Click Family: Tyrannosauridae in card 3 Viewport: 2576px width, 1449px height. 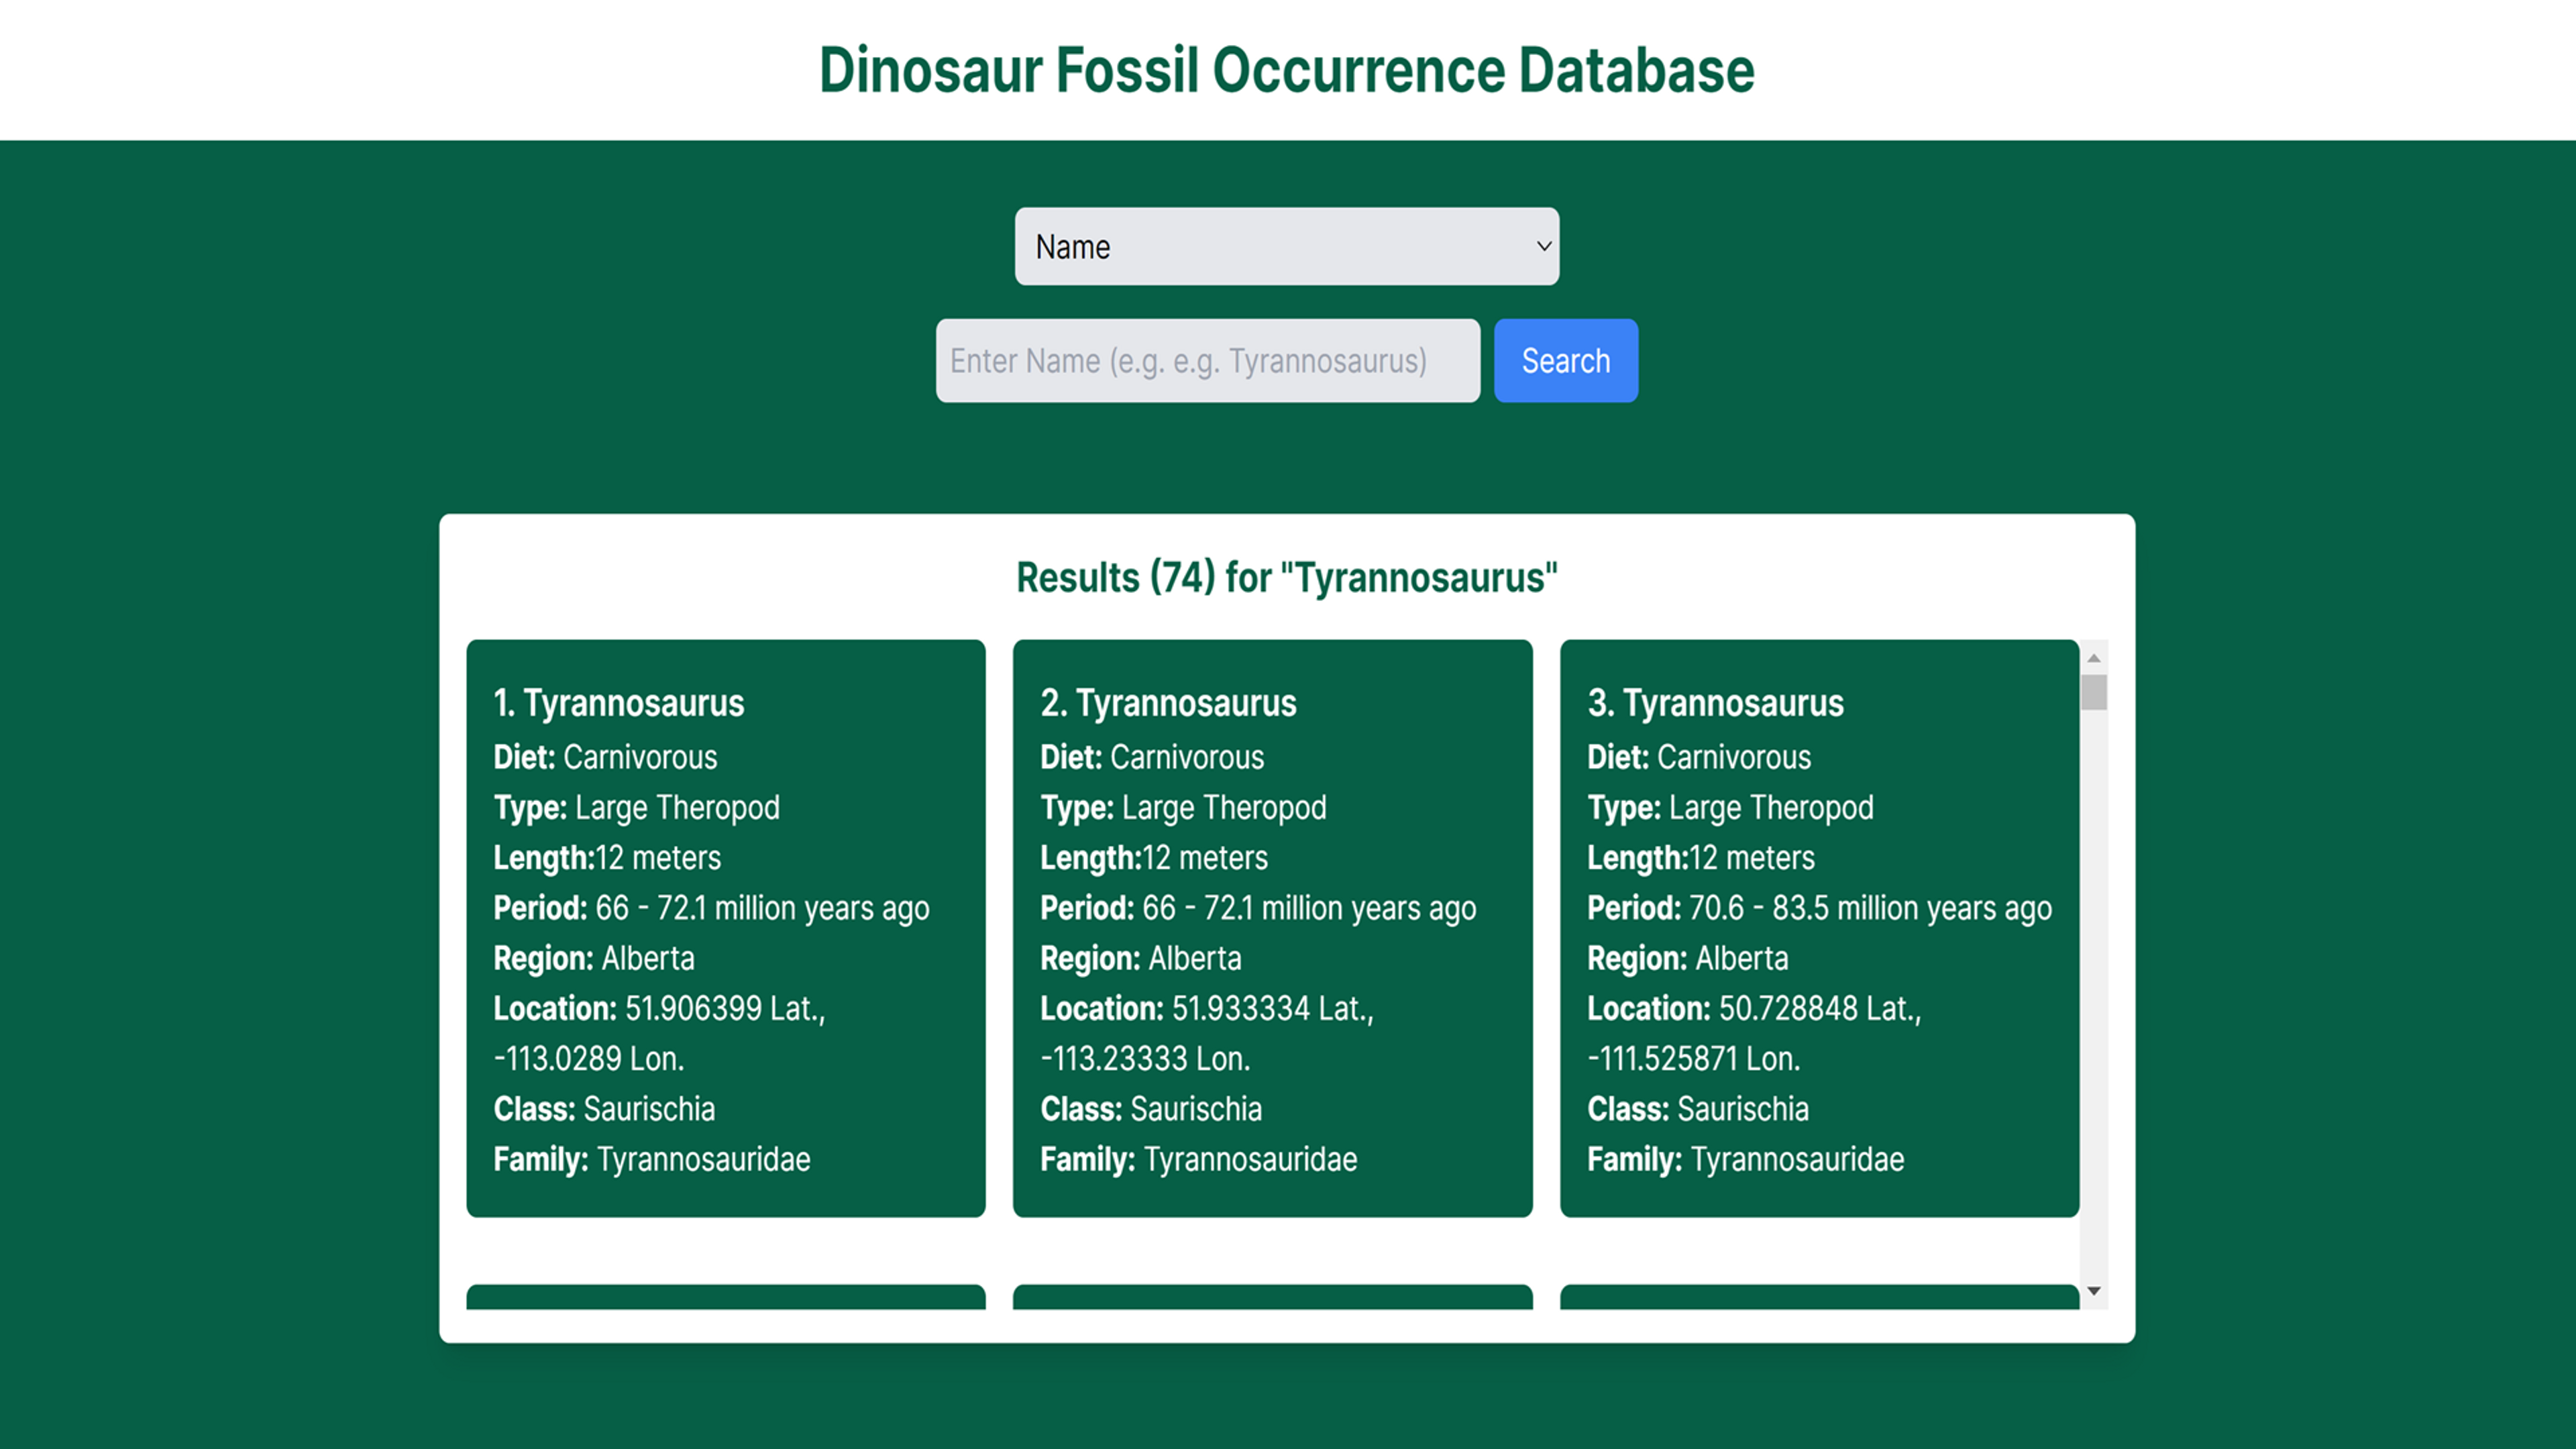pyautogui.click(x=1746, y=1159)
